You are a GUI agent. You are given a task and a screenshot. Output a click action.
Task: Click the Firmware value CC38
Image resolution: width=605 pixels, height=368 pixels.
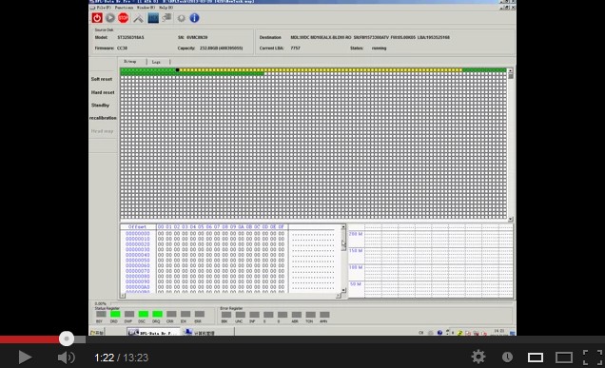[x=122, y=48]
